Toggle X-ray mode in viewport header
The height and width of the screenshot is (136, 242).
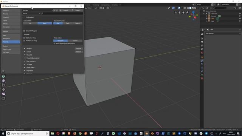(185, 8)
